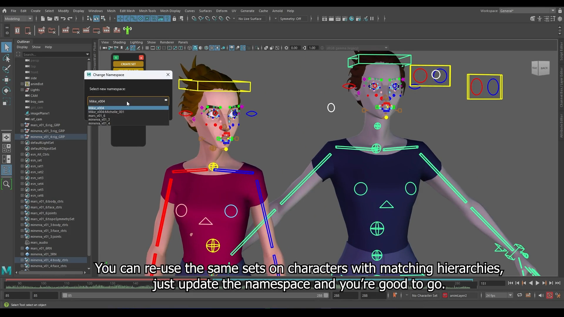
Task: Choose the Paint selection tool
Action: pos(6,69)
